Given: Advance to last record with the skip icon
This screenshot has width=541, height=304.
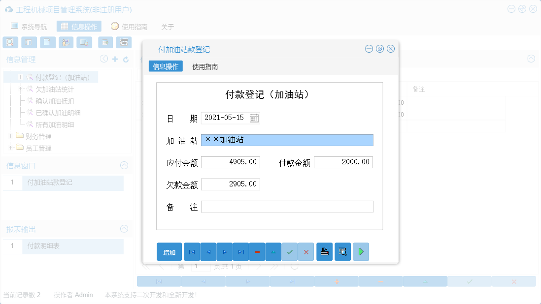Looking at the screenshot, I should [240, 251].
